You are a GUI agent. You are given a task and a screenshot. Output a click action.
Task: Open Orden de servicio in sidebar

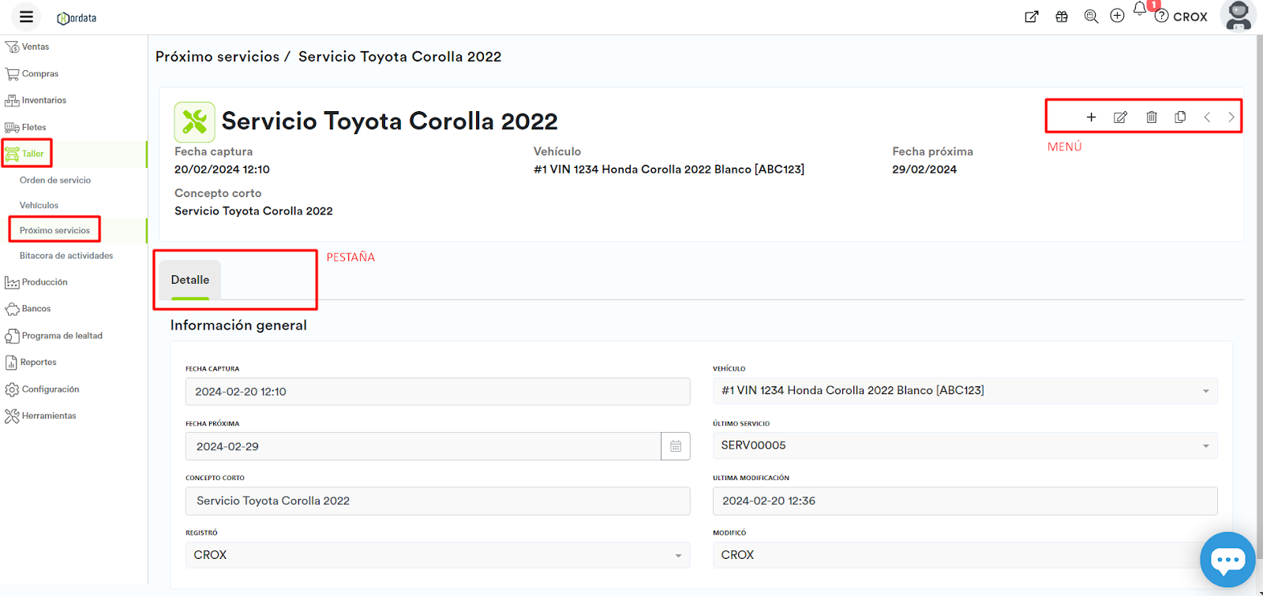pos(55,181)
